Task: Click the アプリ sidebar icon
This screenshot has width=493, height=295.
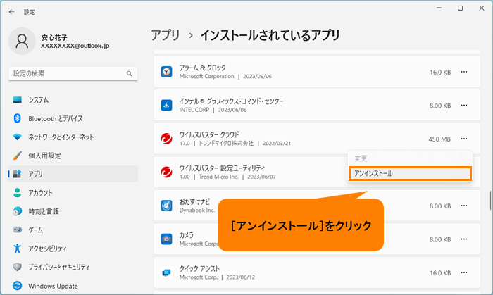Action: 18,174
